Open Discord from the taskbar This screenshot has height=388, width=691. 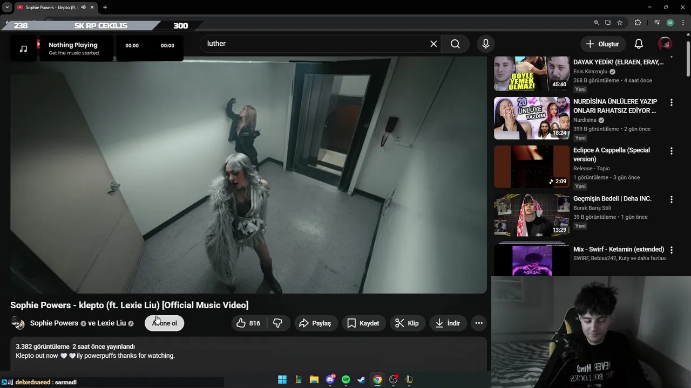(x=330, y=379)
